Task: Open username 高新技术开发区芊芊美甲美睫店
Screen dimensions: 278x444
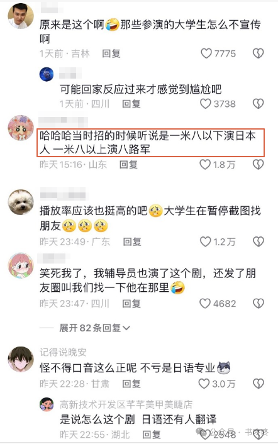Action: click(x=126, y=404)
